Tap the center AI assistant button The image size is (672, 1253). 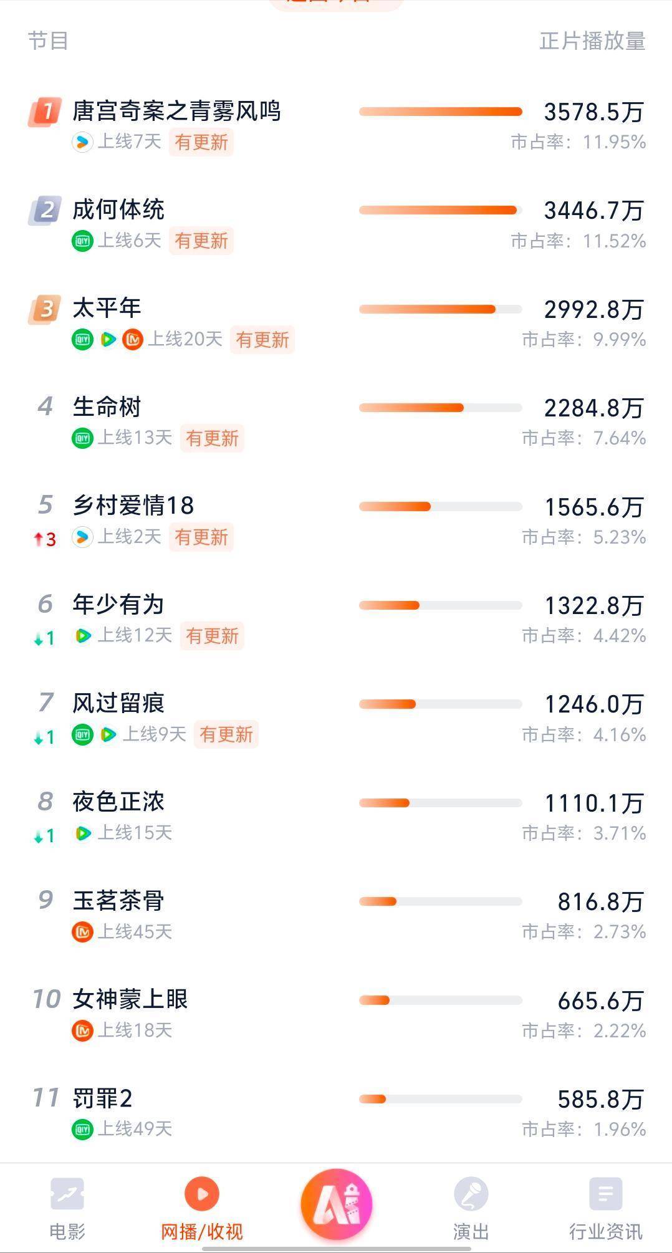pos(336,1204)
